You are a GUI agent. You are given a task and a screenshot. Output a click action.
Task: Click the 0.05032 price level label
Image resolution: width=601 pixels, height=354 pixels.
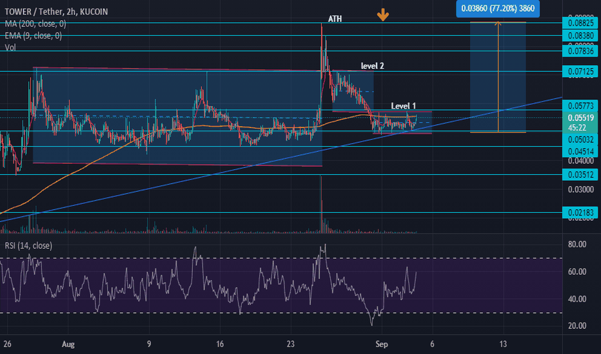(580, 140)
